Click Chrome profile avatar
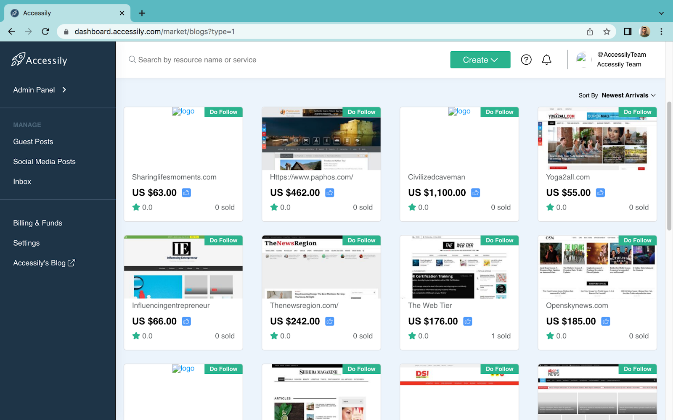 coord(644,31)
